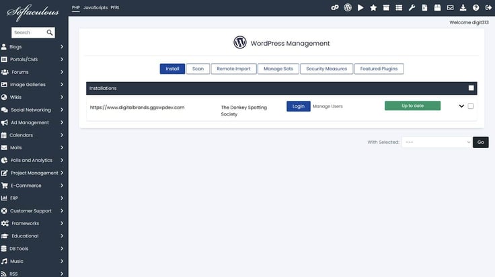Screen dimensions: 495x277
Task: Open the Manage Users link
Action: point(328,106)
